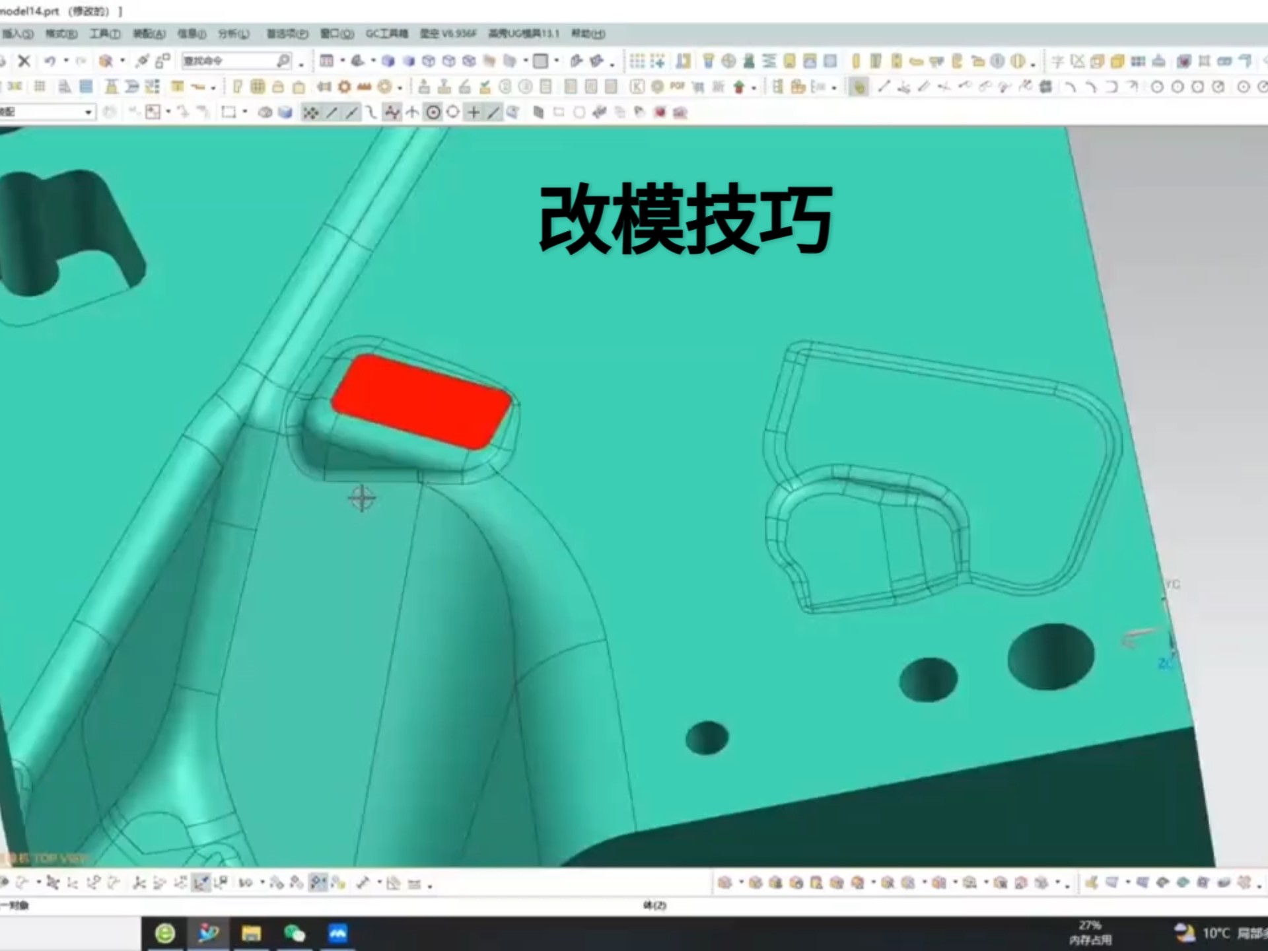Click the text annotation (字) icon
This screenshot has height=951, width=1268.
click(1058, 61)
